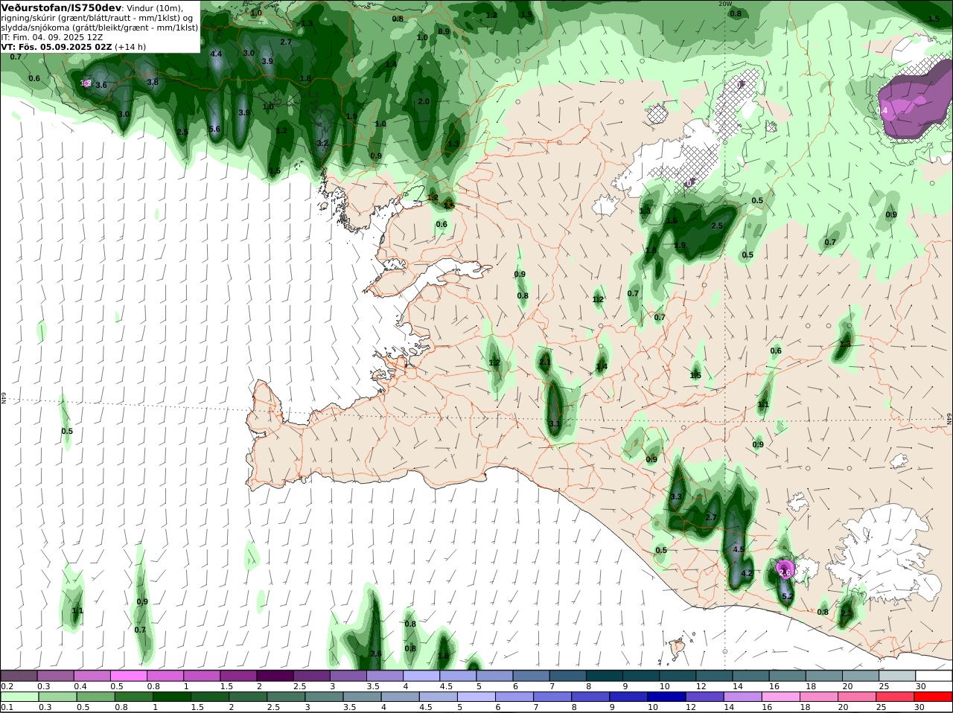
Task: Click the white 30 swatch in the snow legend
Action: (x=934, y=676)
